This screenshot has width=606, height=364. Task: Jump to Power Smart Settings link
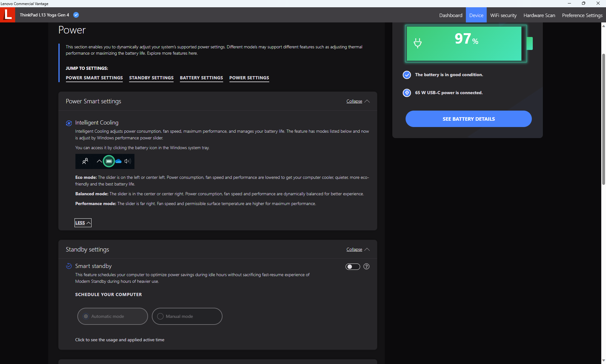[x=94, y=78]
